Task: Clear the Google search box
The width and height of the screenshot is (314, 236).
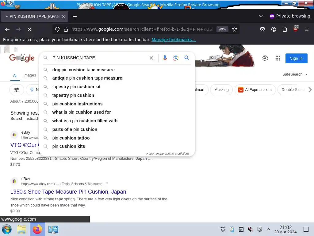Action: click(x=151, y=58)
